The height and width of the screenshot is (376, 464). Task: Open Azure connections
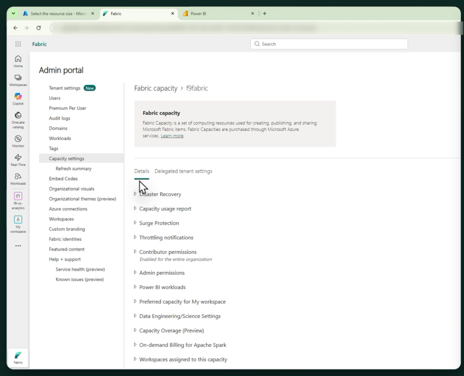tap(68, 209)
